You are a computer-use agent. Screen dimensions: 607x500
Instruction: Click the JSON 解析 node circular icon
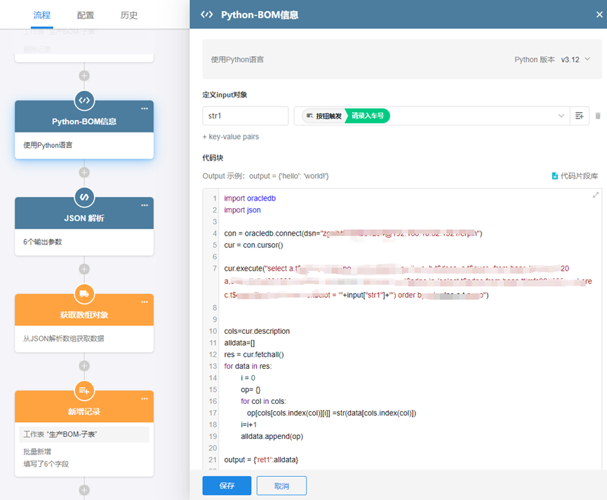coord(84,197)
